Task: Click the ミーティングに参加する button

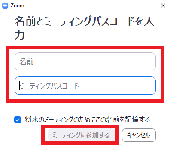Action: click(82, 135)
